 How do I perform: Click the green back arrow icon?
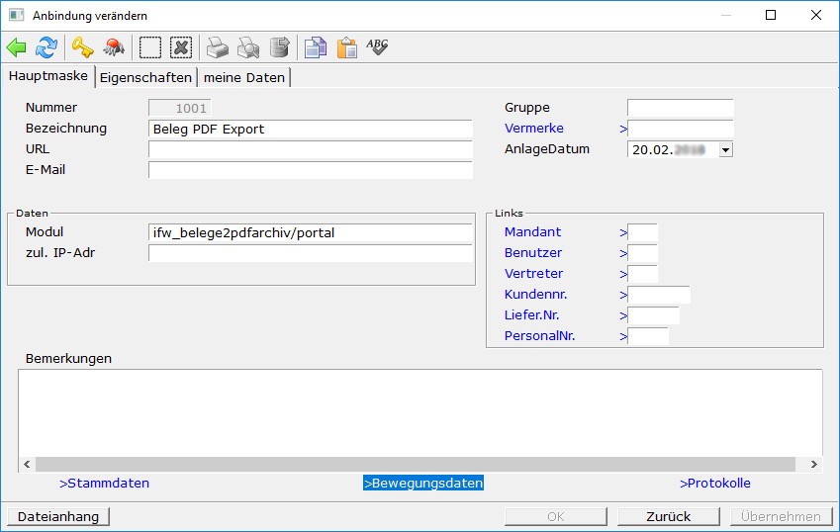point(17,47)
